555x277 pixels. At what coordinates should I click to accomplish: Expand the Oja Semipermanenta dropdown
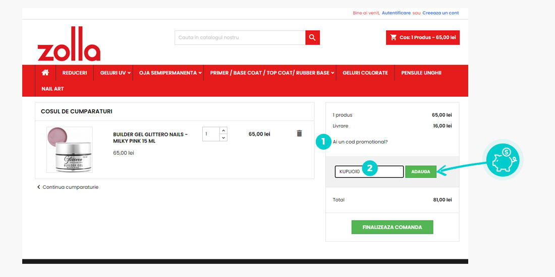point(170,73)
